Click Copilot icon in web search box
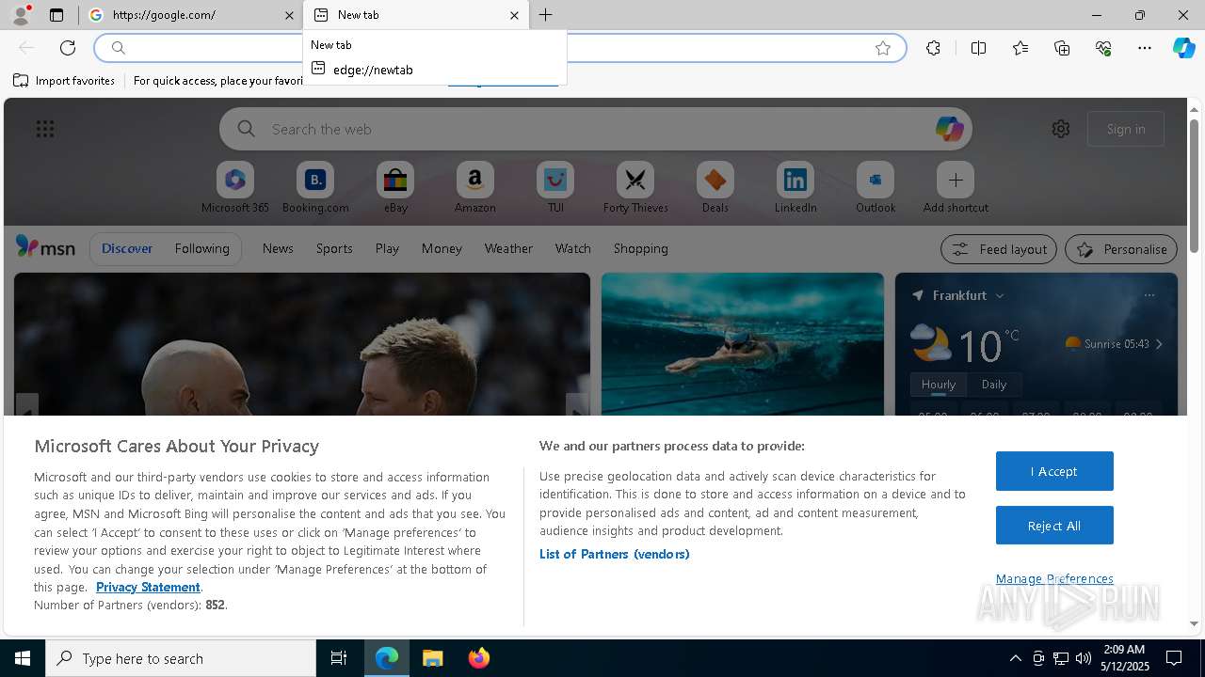Viewport: 1205px width, 677px height. 949,129
